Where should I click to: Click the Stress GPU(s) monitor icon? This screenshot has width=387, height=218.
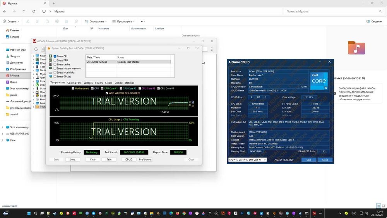pyautogui.click(x=50, y=77)
